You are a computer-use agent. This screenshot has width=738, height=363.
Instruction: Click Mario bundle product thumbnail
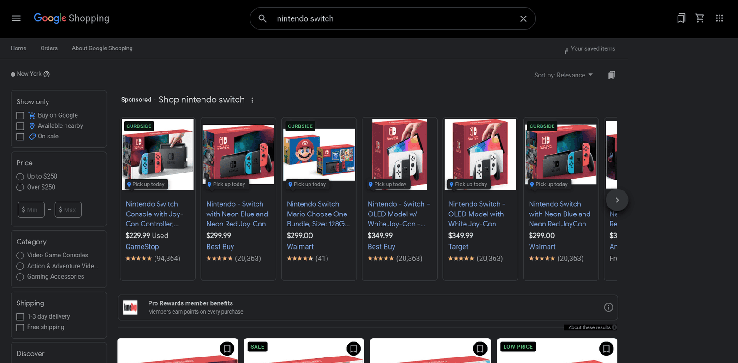pos(319,155)
